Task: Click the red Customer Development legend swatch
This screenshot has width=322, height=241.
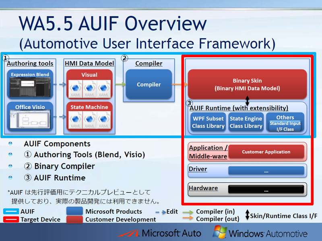Action: 74,219
